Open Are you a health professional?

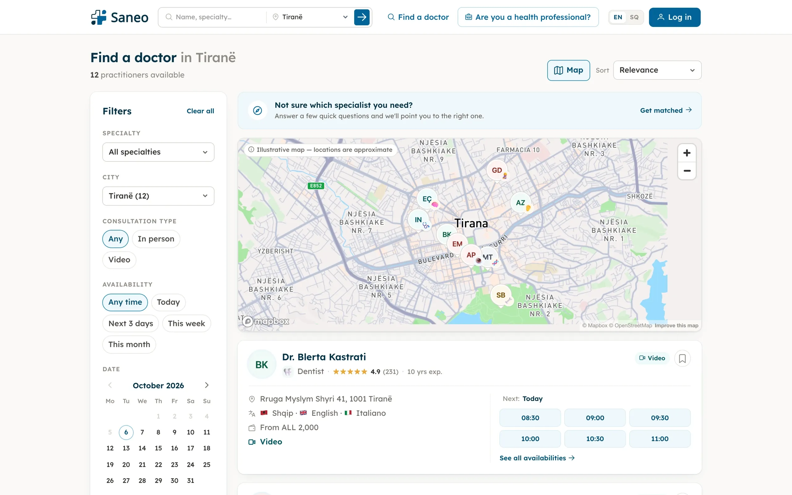[x=527, y=17]
